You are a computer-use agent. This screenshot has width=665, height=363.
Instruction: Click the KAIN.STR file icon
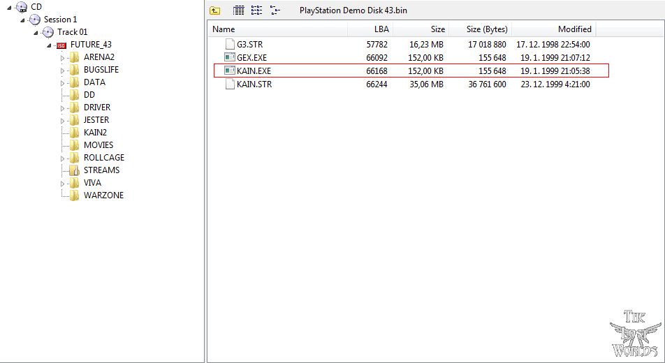pyautogui.click(x=230, y=84)
